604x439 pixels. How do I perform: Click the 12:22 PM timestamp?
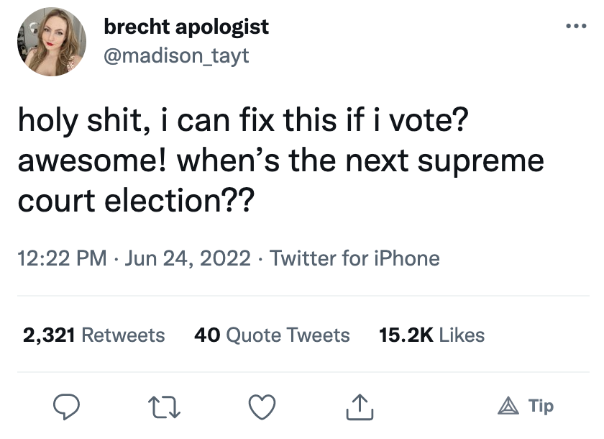tap(61, 257)
